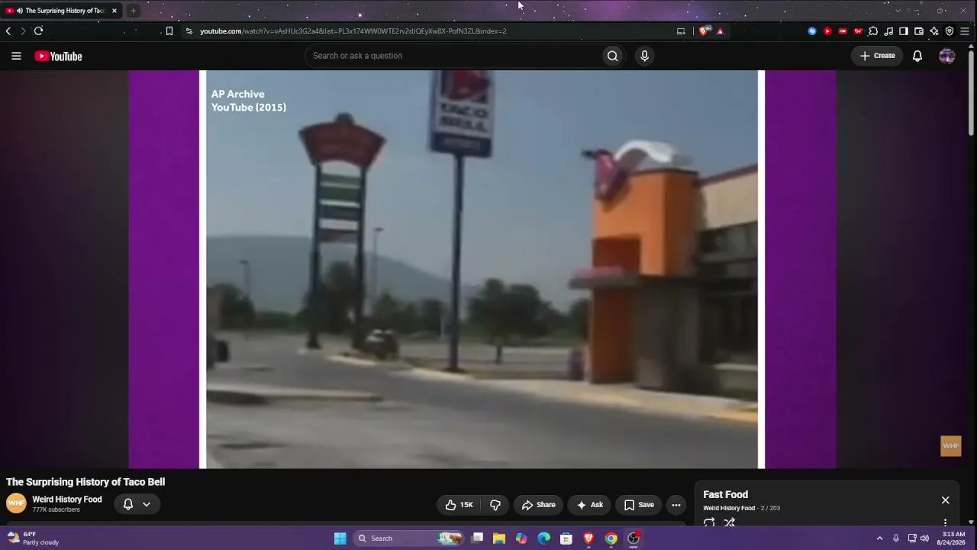Expand notification options for Weird History Food
This screenshot has width=977, height=550.
[146, 504]
